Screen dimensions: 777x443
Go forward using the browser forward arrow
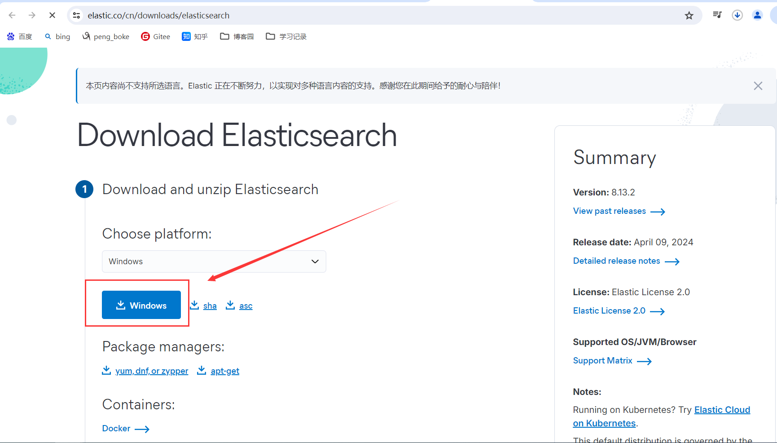pyautogui.click(x=32, y=15)
